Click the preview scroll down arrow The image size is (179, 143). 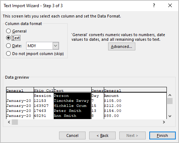pyautogui.click(x=170, y=116)
